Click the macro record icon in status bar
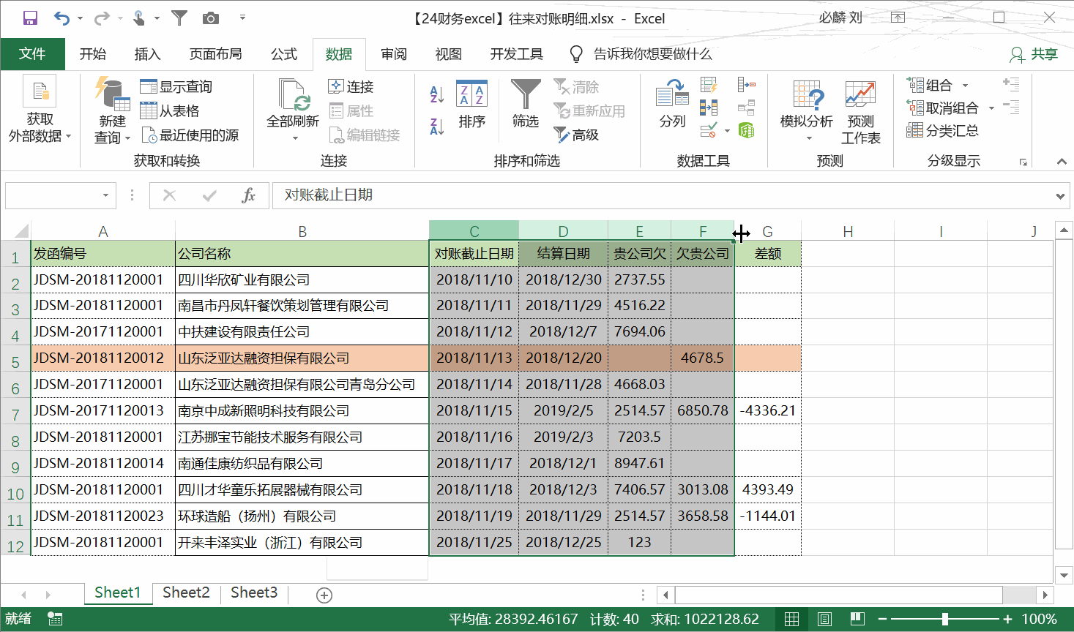Screen dimensions: 1074x632 click(55, 619)
